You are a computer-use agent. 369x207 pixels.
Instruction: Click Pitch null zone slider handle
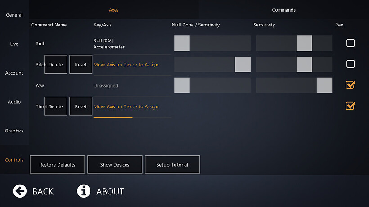pos(243,64)
